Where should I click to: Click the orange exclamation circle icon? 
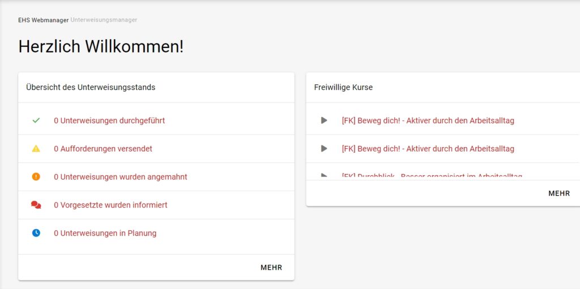(x=36, y=176)
